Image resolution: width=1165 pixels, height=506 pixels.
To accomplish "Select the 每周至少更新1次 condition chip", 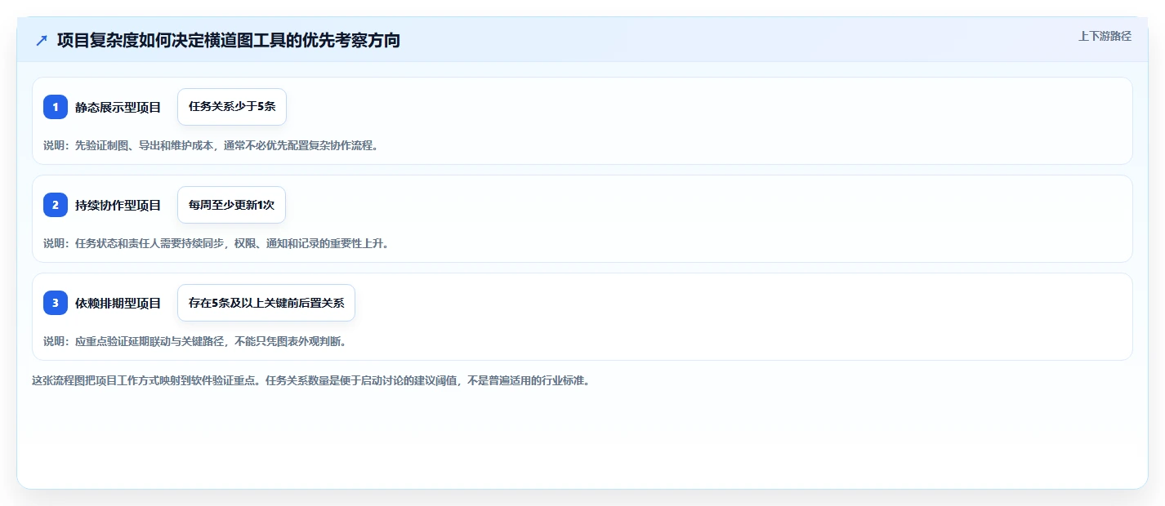I will point(231,205).
